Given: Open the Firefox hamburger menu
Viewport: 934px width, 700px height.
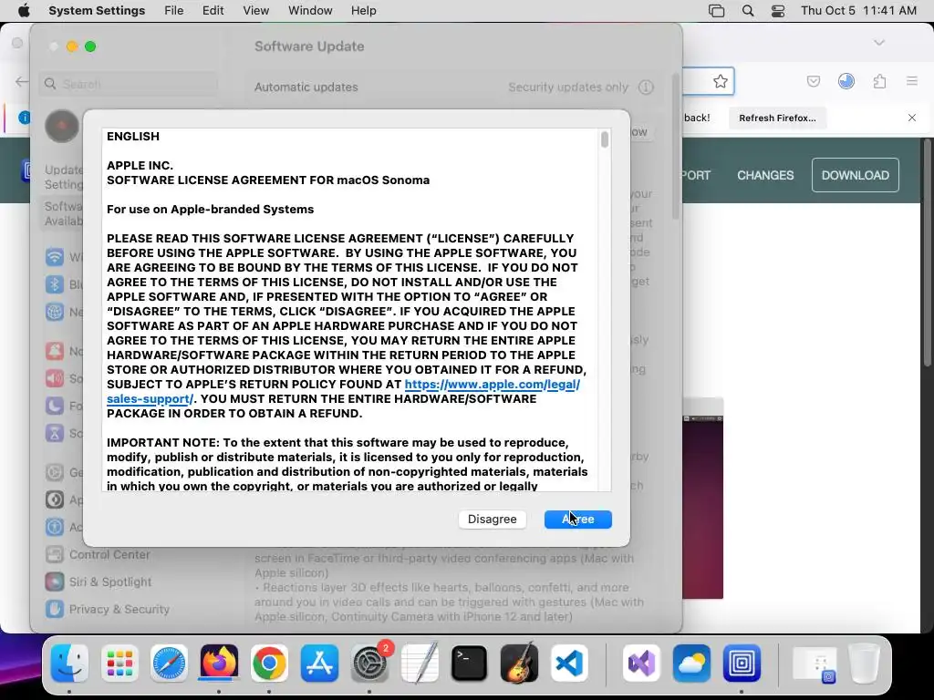Looking at the screenshot, I should pos(912,81).
